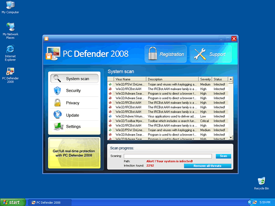Click the Remove all threats button
Viewport: 275px width, 206px height.
207,166
